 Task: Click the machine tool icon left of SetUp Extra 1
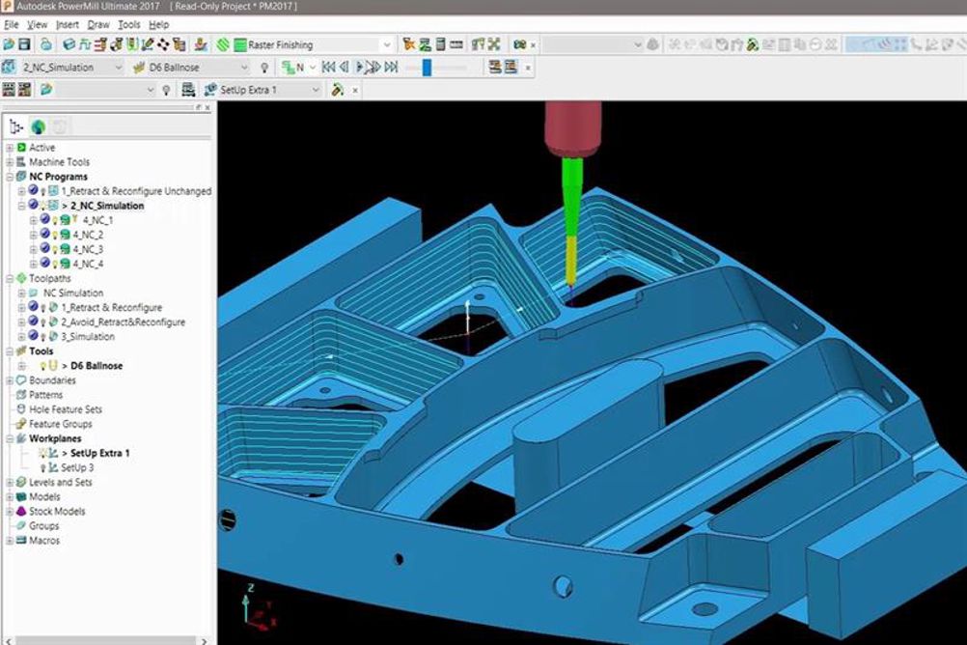tap(188, 90)
